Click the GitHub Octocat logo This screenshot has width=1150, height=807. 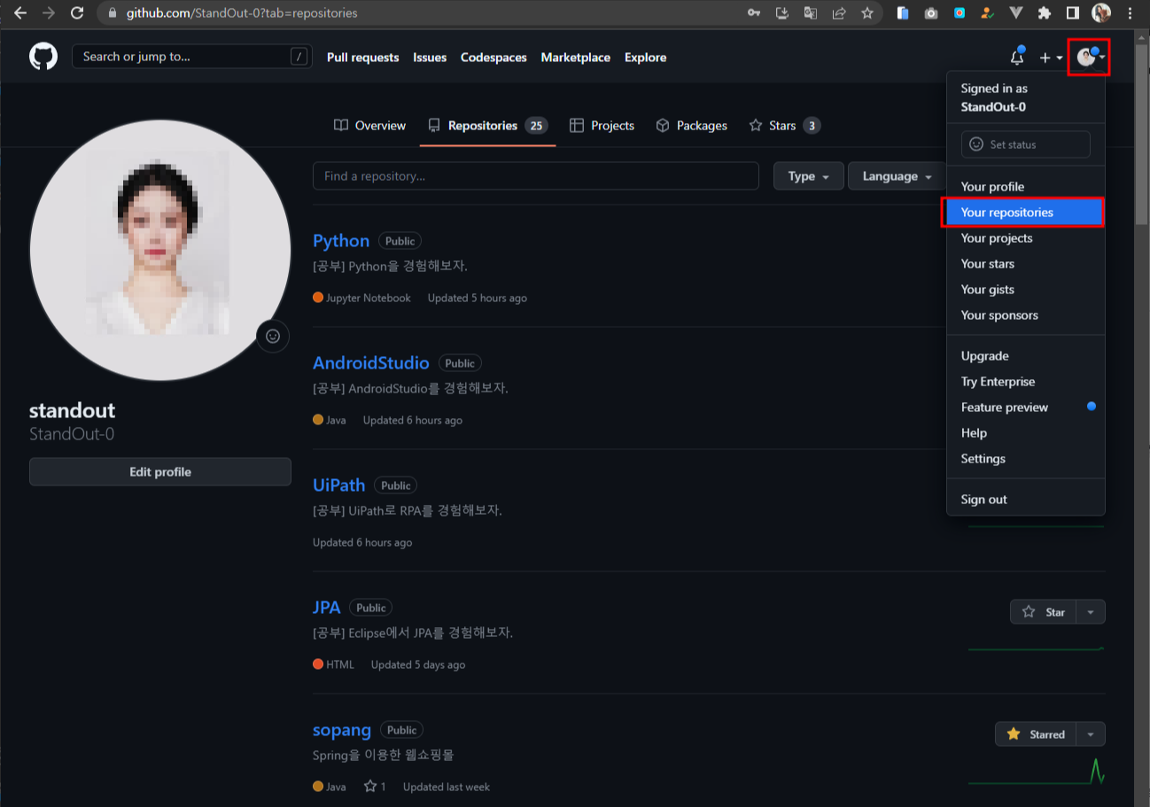click(43, 57)
